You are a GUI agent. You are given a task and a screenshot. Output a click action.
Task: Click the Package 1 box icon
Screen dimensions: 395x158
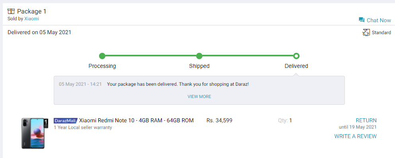coord(11,11)
